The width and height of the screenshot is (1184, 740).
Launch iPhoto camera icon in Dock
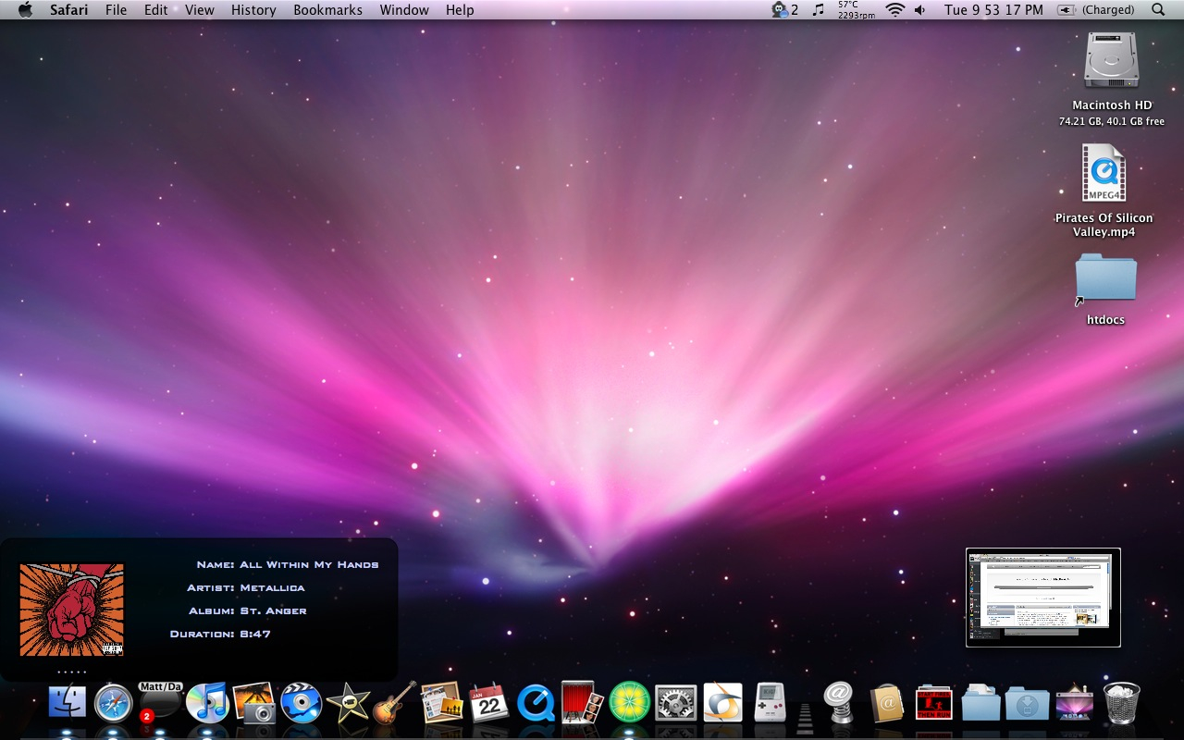click(254, 703)
